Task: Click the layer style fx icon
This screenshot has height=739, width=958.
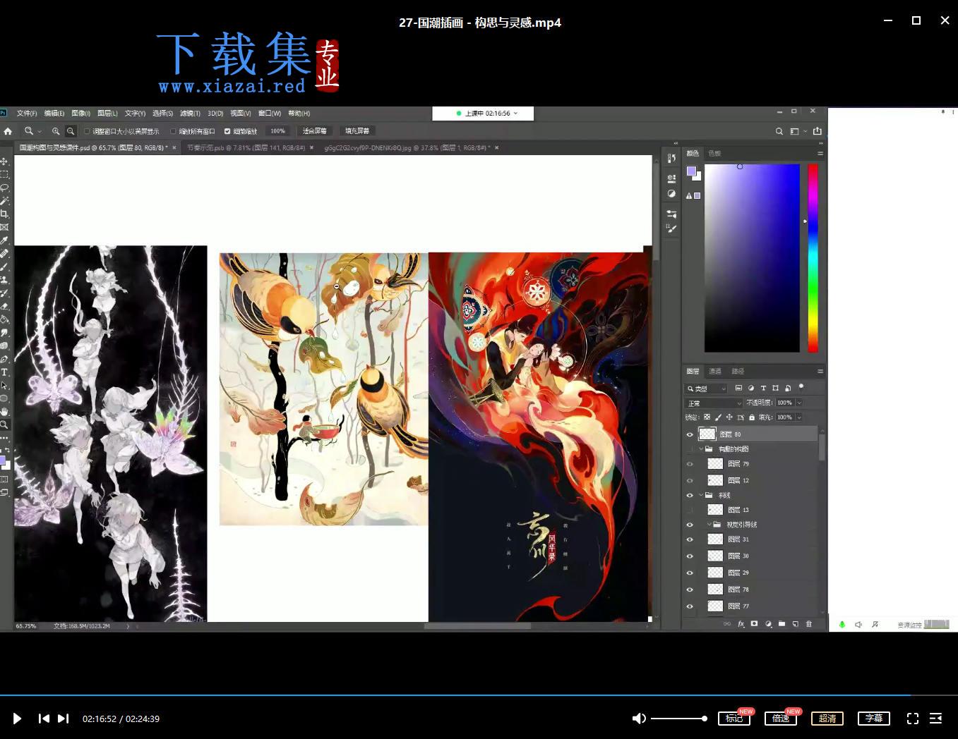Action: tap(741, 624)
